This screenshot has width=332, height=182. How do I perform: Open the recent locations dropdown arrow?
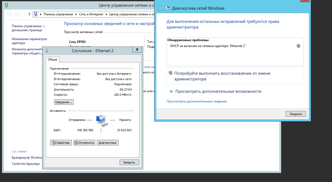coord(23,14)
